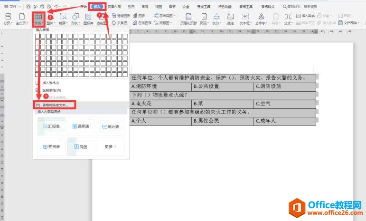Click the command search box

click(300, 7)
